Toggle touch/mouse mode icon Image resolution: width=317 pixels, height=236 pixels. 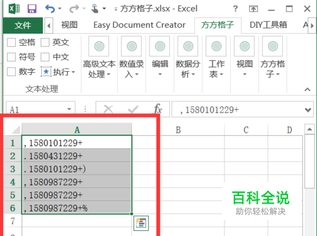tap(95, 9)
